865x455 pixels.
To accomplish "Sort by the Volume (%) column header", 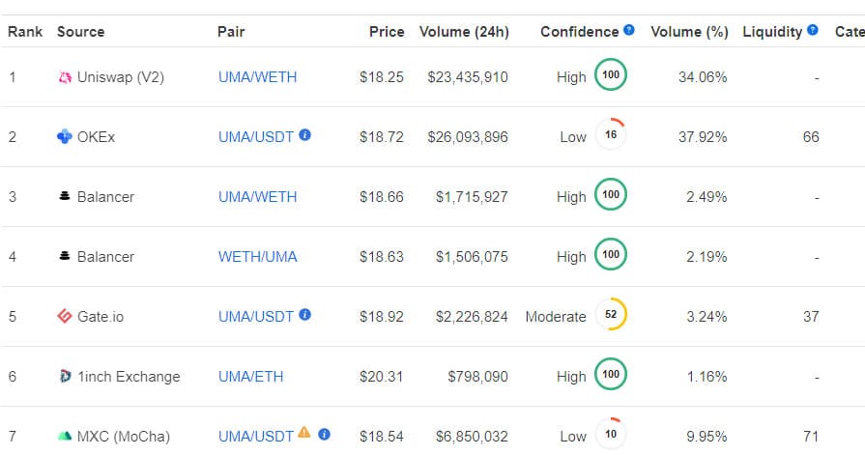I will click(689, 32).
